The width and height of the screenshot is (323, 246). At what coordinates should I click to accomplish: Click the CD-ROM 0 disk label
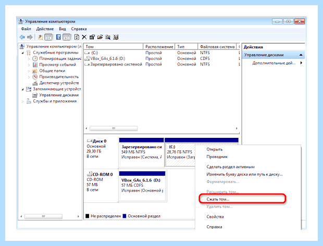(x=103, y=174)
